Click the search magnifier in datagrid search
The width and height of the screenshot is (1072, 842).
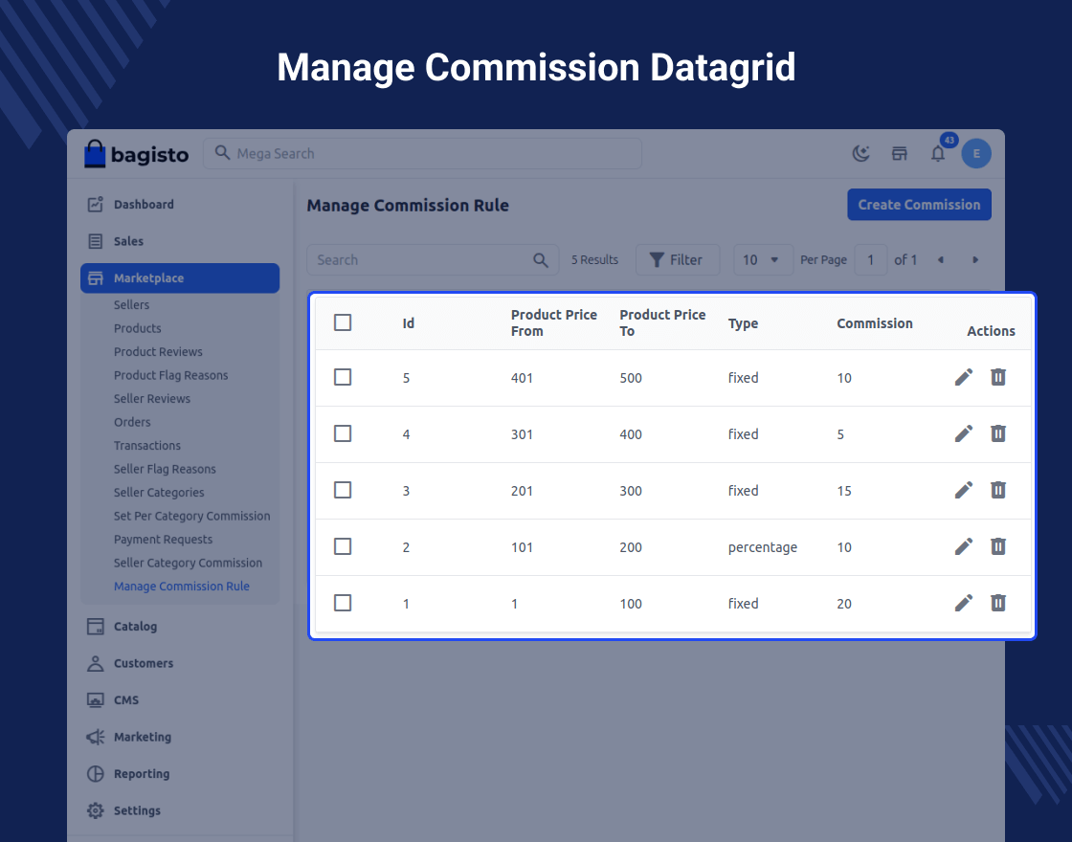[x=540, y=260]
